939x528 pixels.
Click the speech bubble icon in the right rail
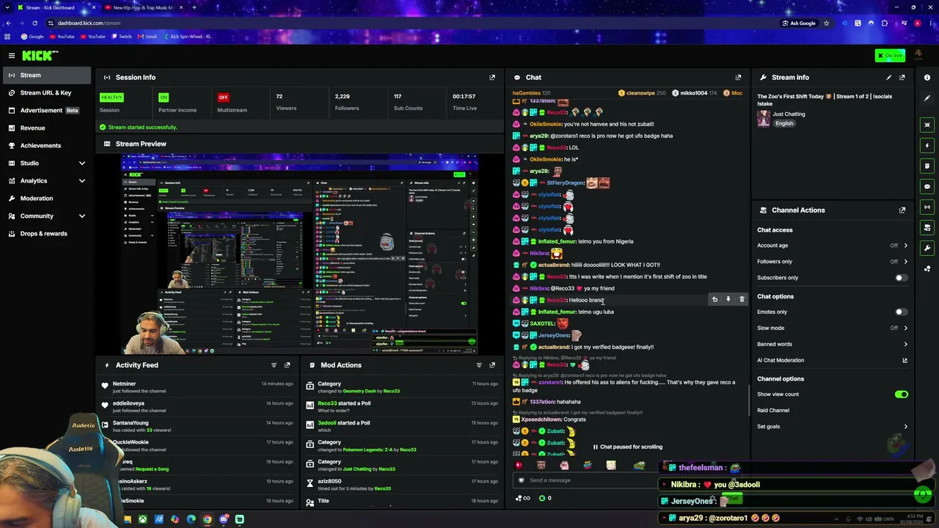[x=927, y=186]
